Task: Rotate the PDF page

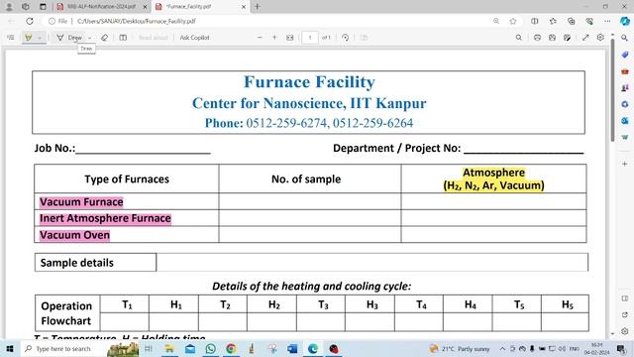Action: [346, 38]
